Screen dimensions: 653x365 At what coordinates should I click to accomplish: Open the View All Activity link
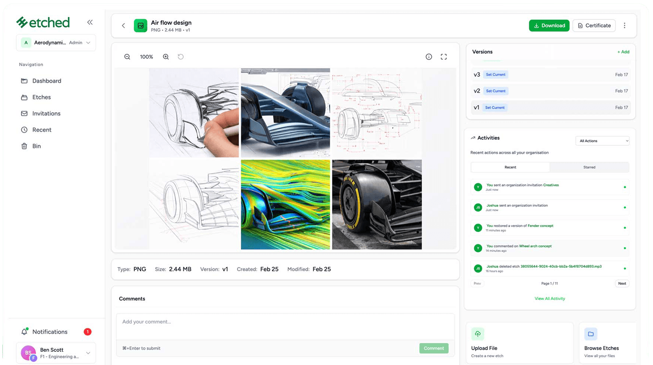pyautogui.click(x=550, y=298)
